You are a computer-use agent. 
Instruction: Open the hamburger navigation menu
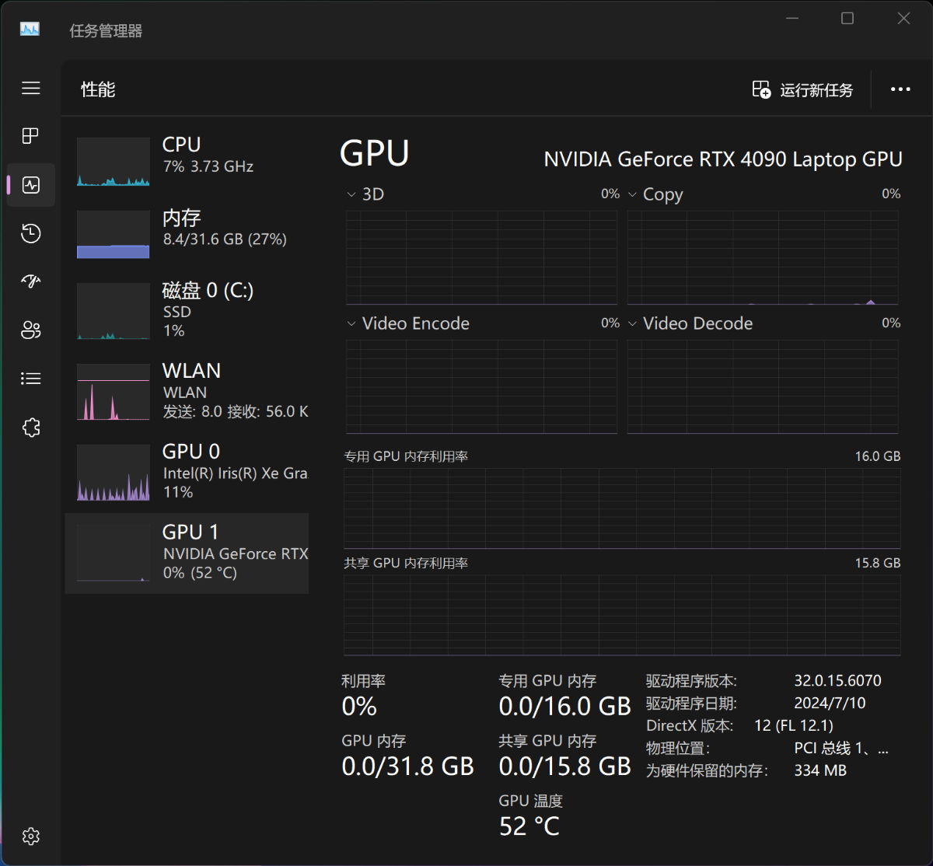31,88
